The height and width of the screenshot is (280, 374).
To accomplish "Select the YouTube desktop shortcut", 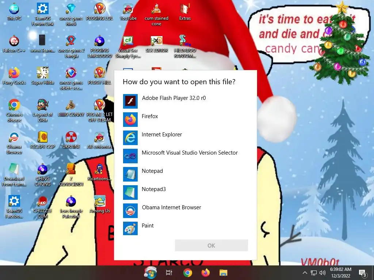I will coord(128,11).
